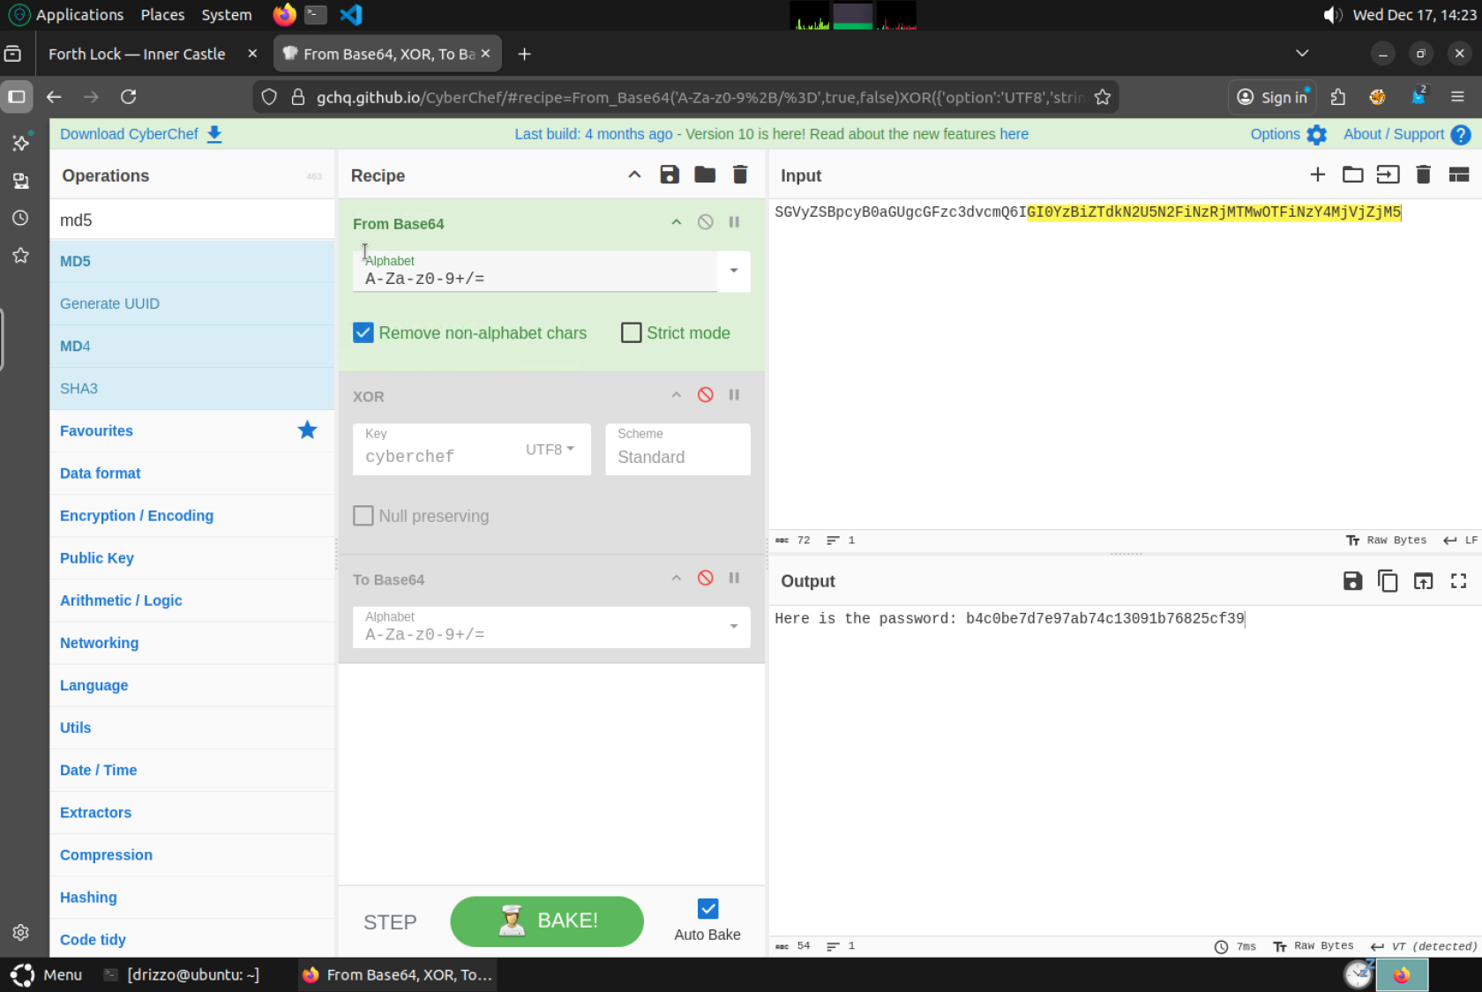
Task: Open XOR Scheme selector
Action: click(677, 449)
